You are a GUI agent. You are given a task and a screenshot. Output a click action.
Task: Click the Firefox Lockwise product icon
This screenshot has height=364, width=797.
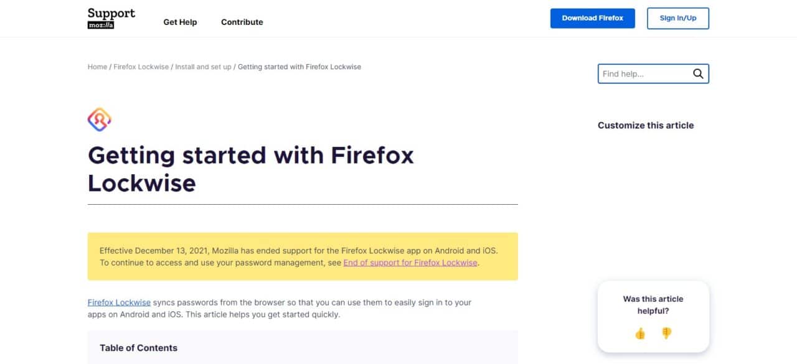click(x=99, y=119)
